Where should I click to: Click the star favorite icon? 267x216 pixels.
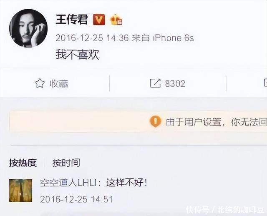[x=40, y=83]
